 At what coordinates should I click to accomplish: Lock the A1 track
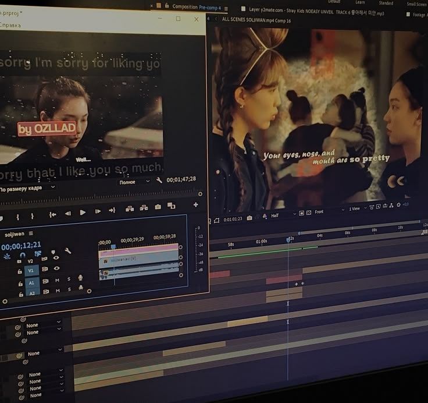pyautogui.click(x=20, y=284)
